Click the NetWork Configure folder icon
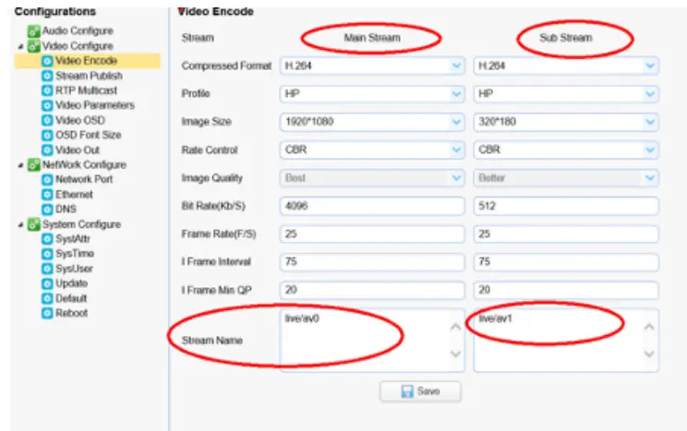Screen dimensions: 687x431 point(34,164)
